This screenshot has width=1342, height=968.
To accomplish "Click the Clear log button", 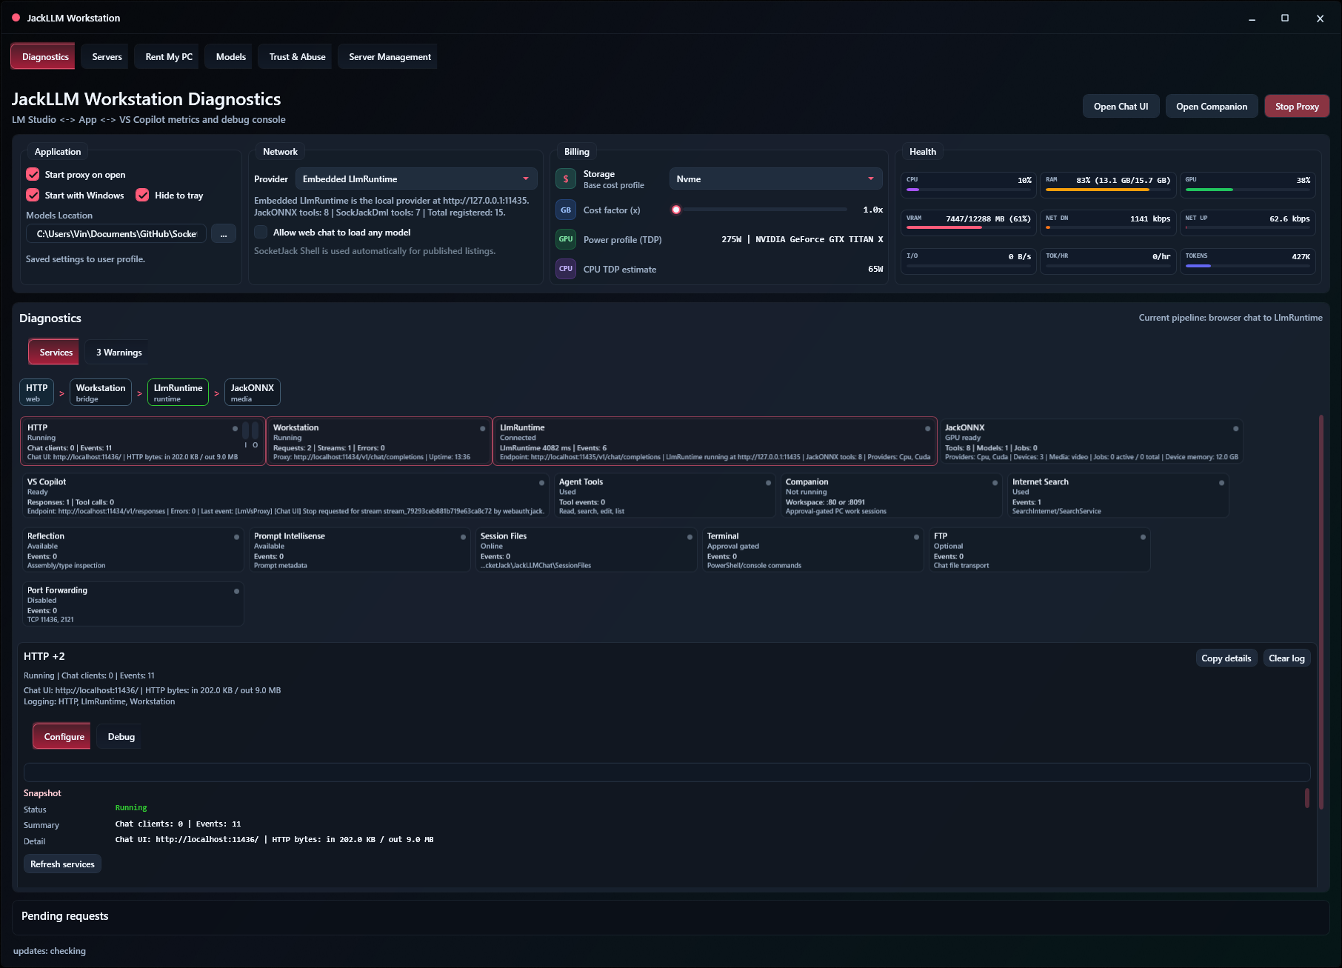I will (x=1286, y=658).
